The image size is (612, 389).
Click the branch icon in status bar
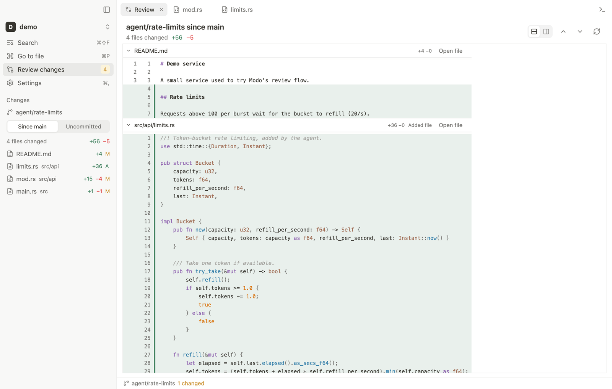pos(126,383)
